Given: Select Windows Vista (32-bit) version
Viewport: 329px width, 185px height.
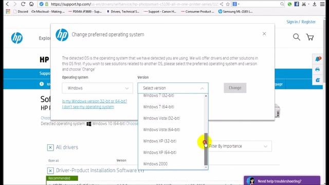Looking at the screenshot, I should [161, 118].
